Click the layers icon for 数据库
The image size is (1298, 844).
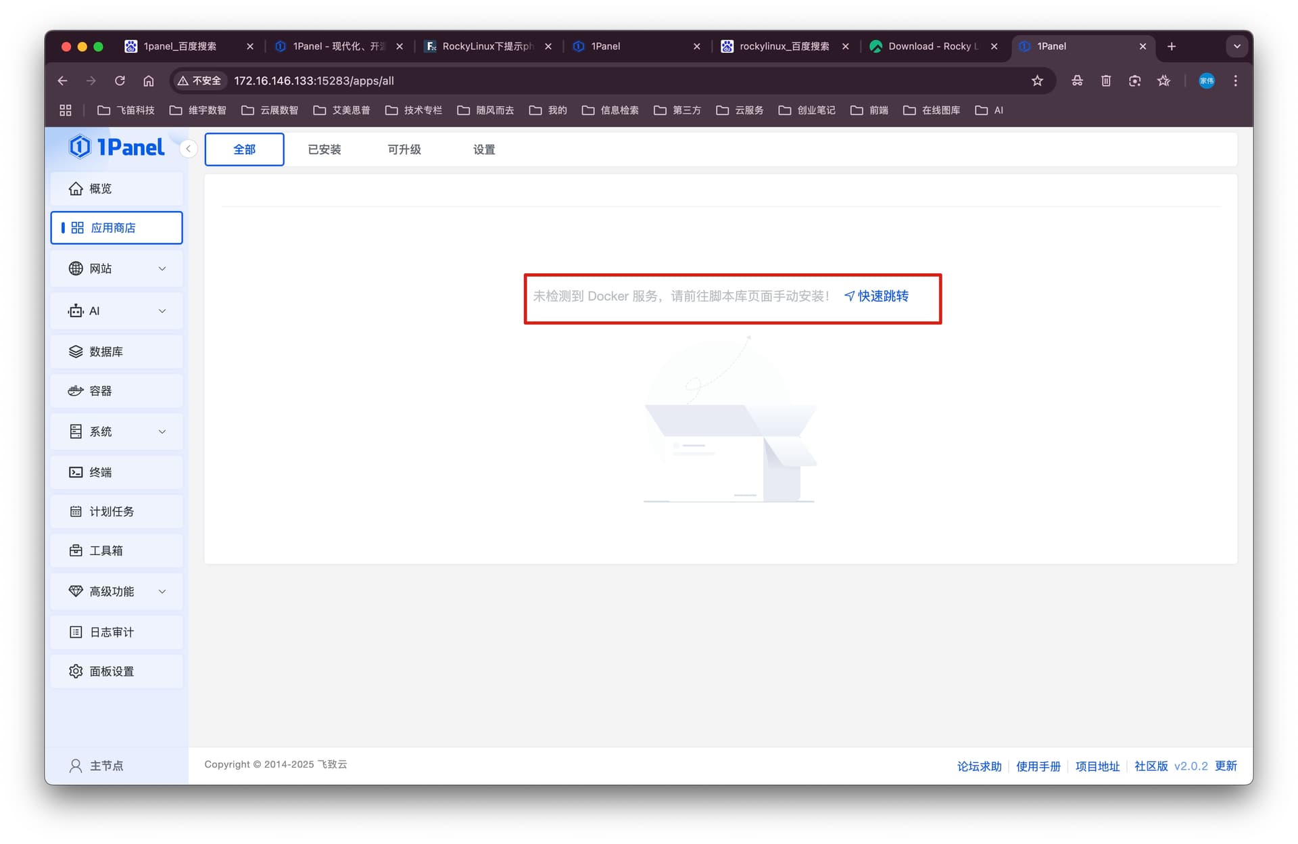pos(76,352)
